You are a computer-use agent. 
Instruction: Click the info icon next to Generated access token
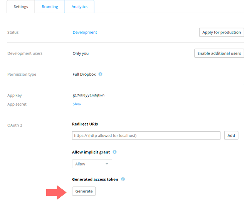tap(123, 179)
